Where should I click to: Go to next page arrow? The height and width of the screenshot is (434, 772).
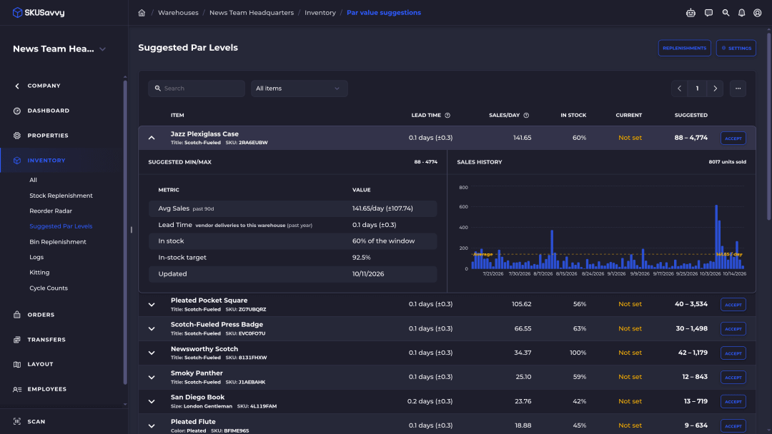coord(715,89)
